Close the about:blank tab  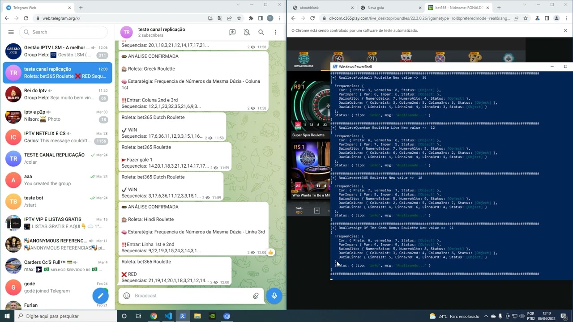click(x=352, y=8)
